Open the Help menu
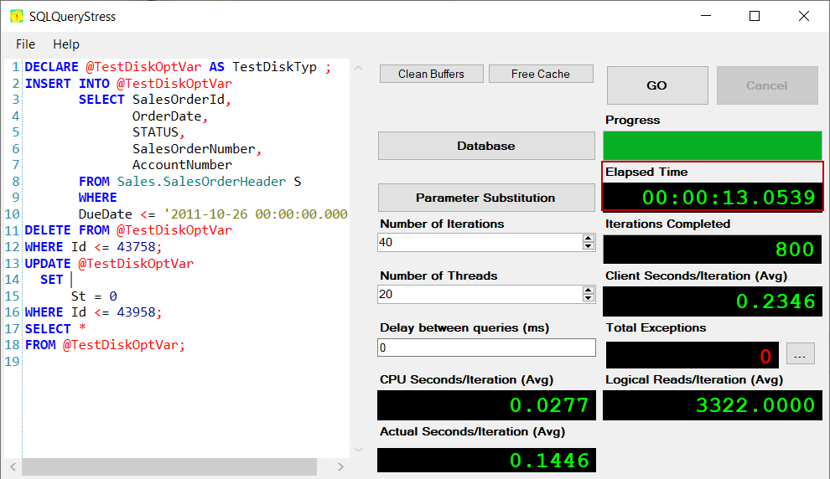 pos(66,44)
